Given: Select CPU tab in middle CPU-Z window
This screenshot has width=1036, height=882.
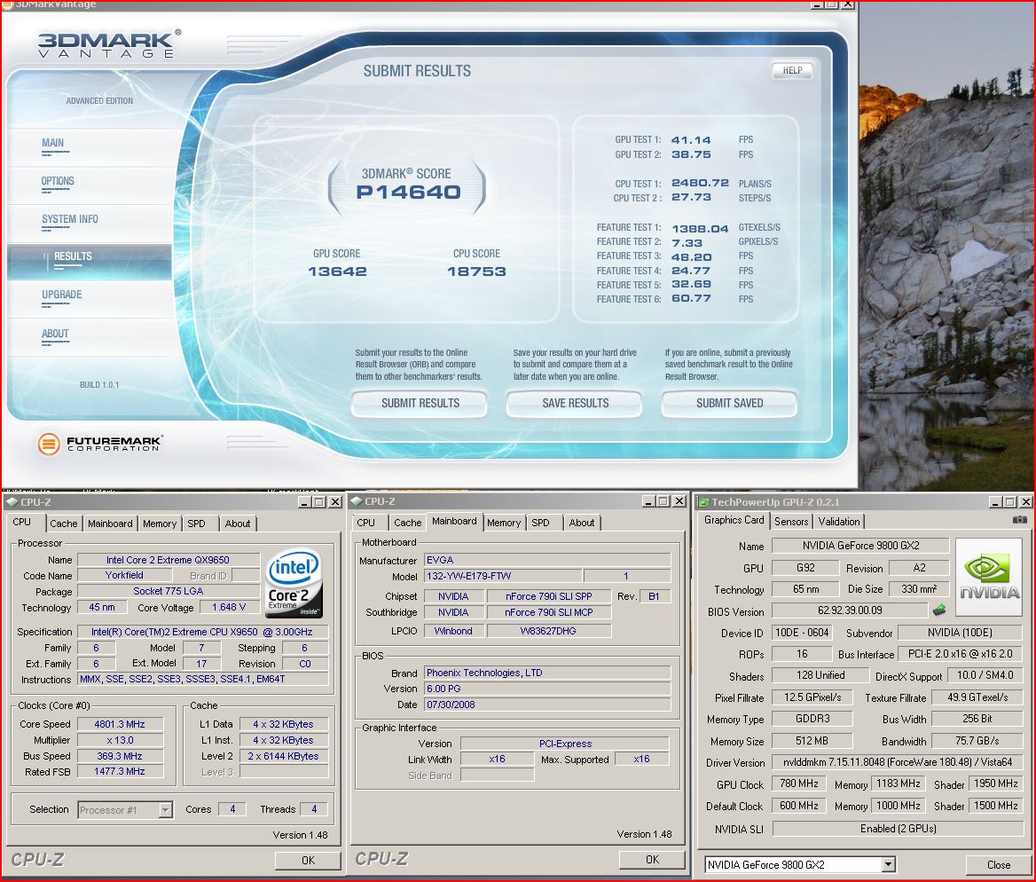Looking at the screenshot, I should 366,523.
